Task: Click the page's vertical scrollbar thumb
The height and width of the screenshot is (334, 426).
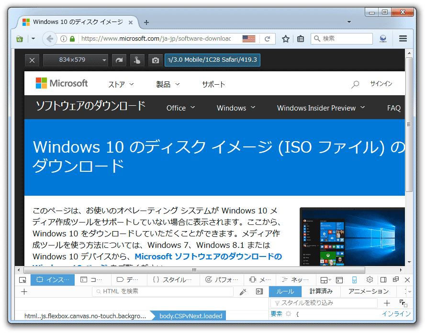Action: [409, 124]
